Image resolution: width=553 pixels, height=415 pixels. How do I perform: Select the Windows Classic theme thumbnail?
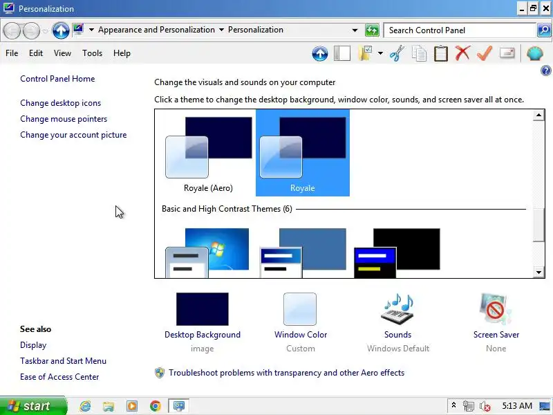(303, 252)
